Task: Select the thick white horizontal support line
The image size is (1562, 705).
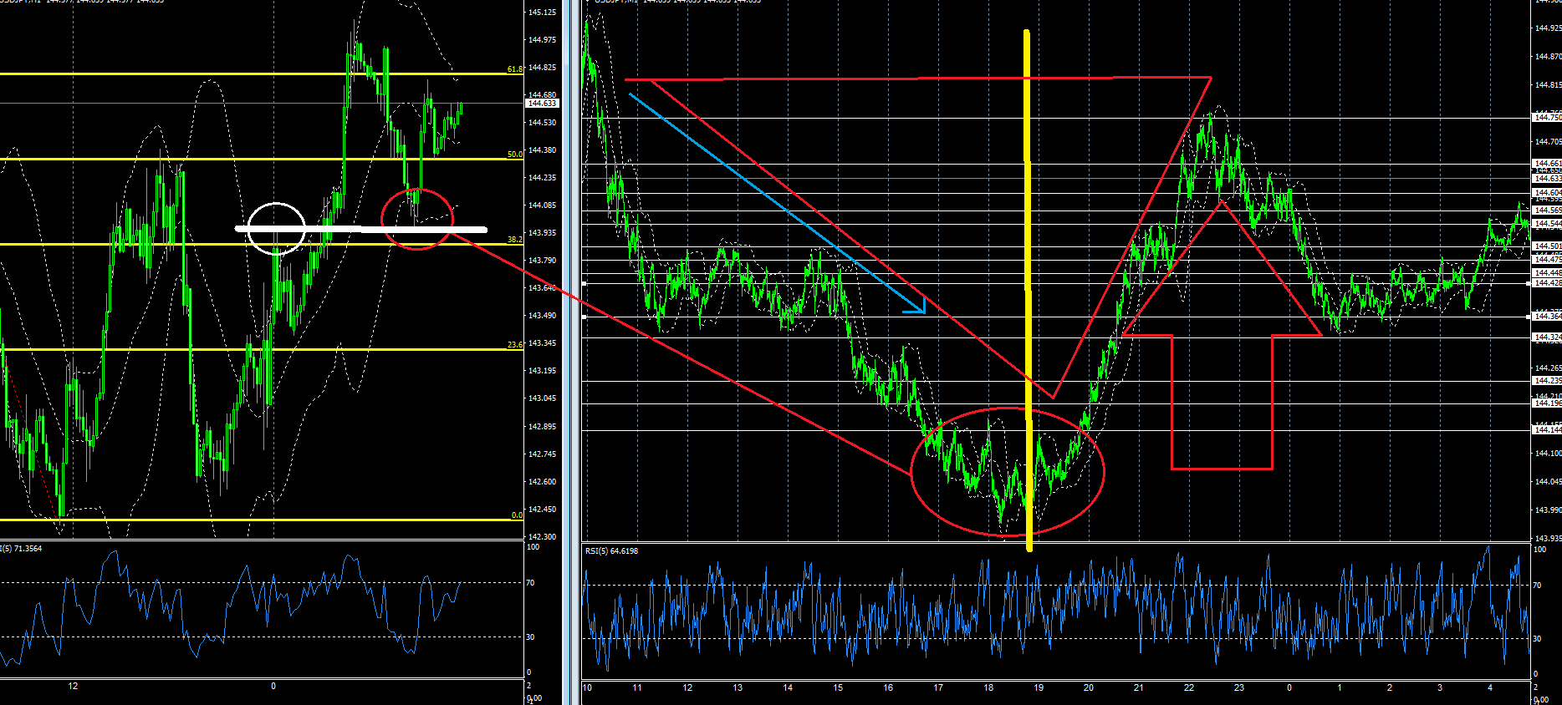Action: [x=361, y=229]
